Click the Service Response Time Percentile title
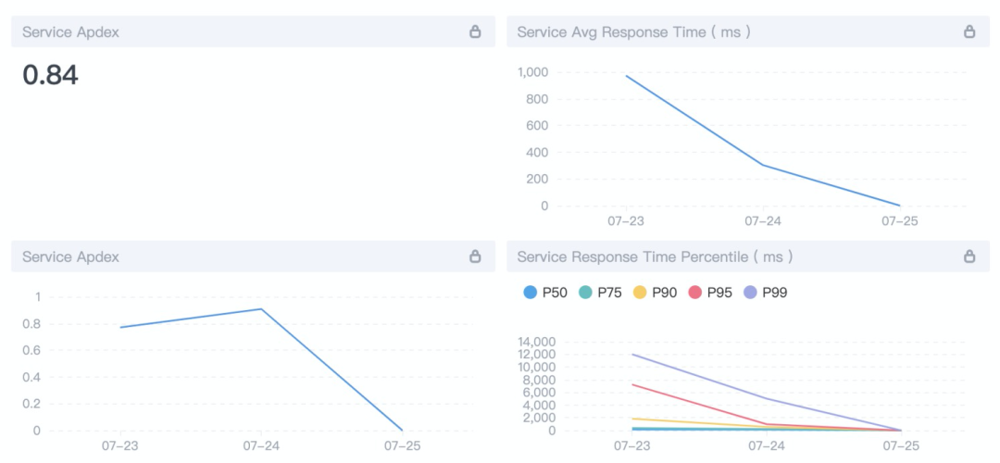Viewport: 1000px width, 463px height. 655,257
